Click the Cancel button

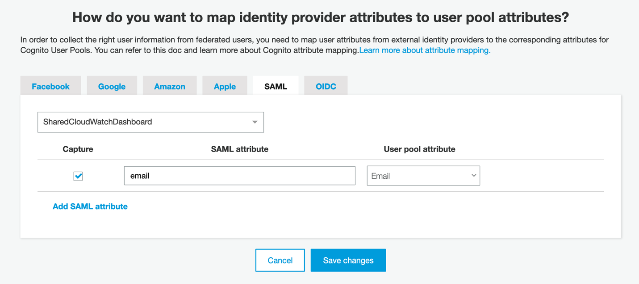pyautogui.click(x=280, y=260)
